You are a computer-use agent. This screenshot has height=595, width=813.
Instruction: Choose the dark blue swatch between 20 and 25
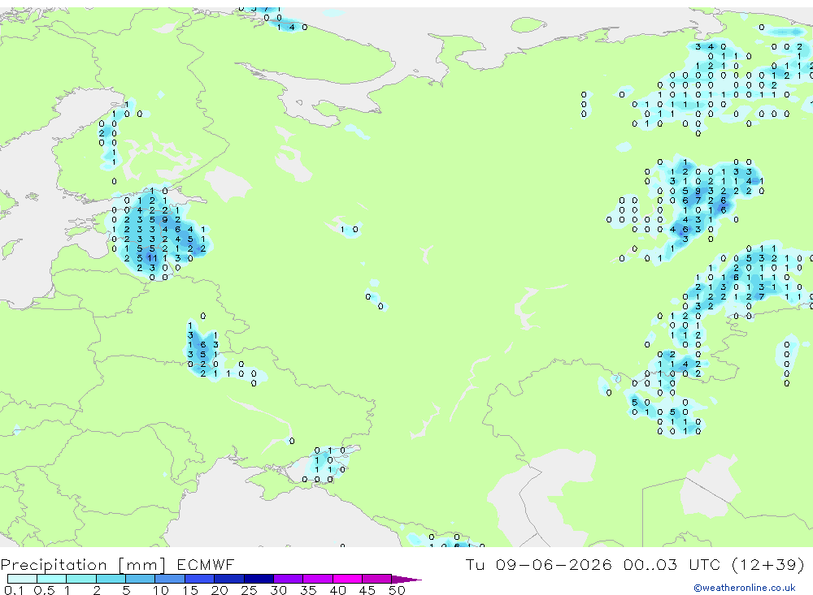228,579
